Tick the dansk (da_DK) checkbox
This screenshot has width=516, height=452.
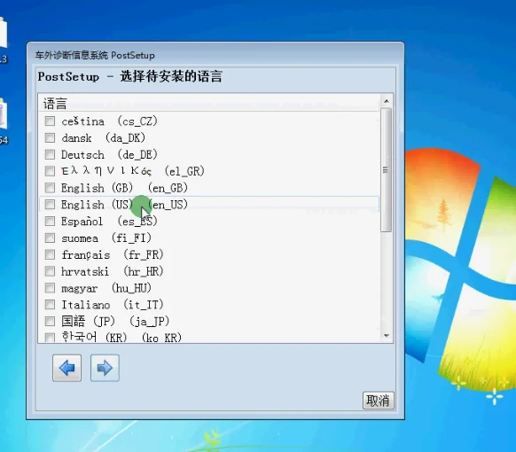pos(50,137)
